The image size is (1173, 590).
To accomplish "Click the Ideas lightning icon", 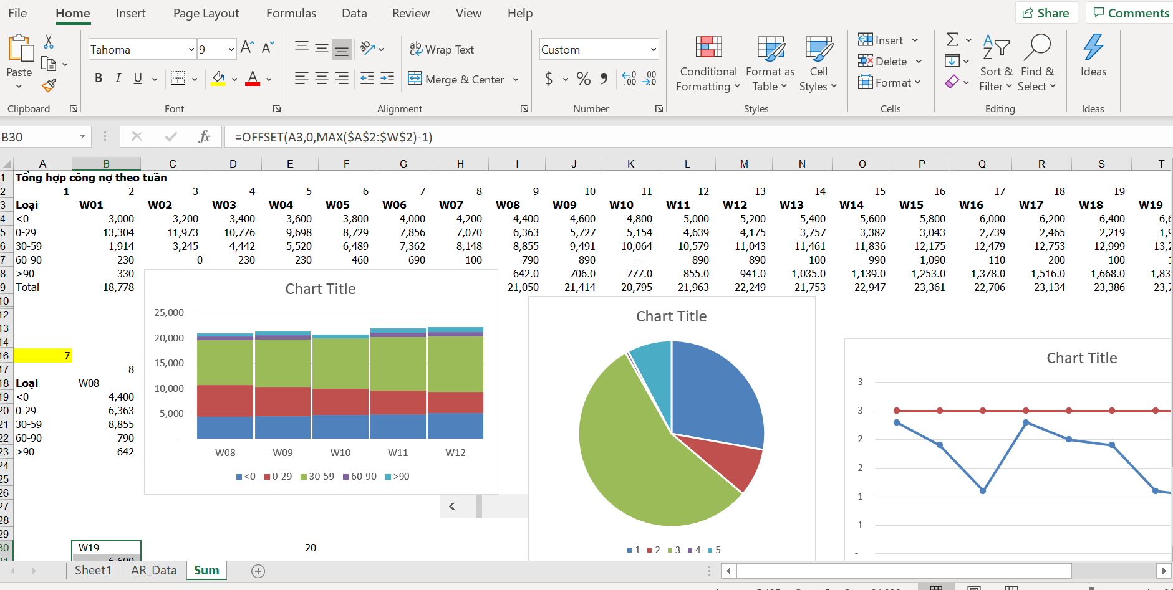I will point(1093,56).
